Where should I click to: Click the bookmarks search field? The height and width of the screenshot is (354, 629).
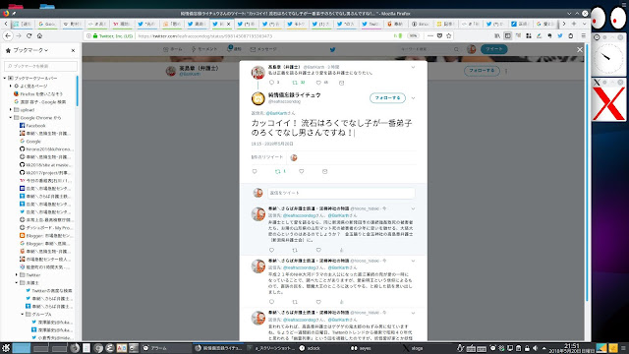coord(40,66)
